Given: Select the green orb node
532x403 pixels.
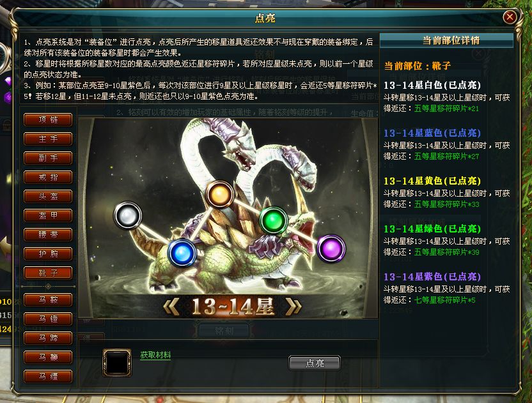Looking at the screenshot, I should [x=274, y=220].
